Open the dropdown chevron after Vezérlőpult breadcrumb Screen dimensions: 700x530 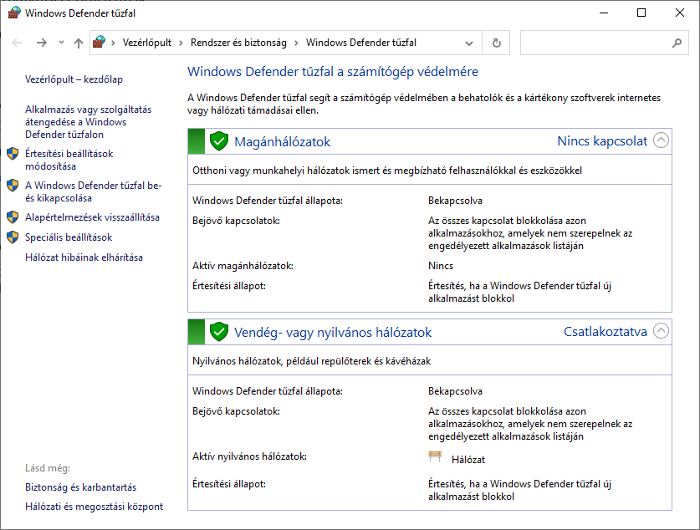tap(181, 43)
